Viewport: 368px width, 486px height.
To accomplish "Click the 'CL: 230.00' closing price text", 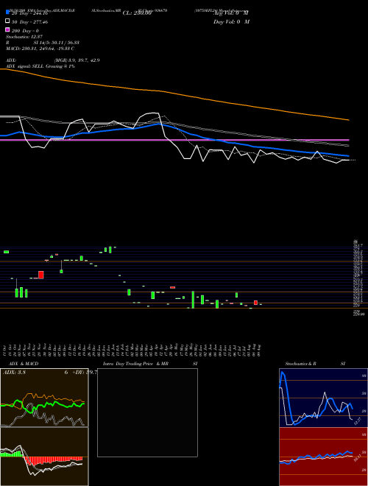I will [x=137, y=13].
